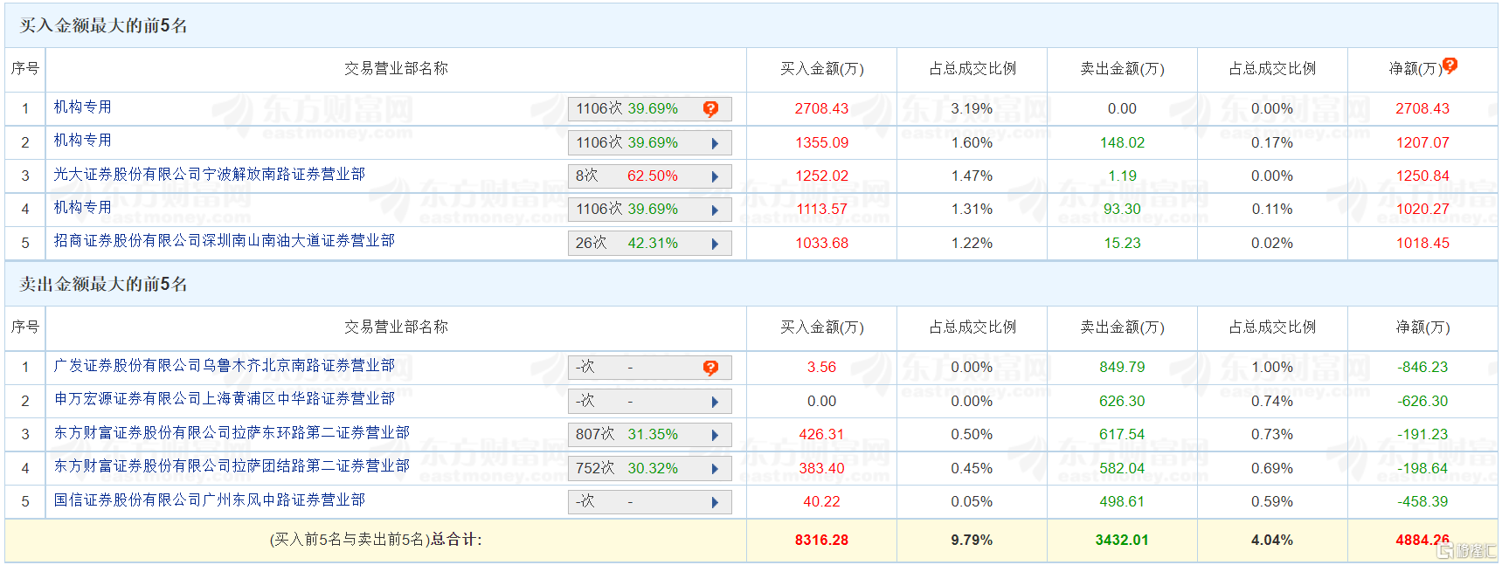The height and width of the screenshot is (565, 1502).
Task: Click the help icon beside 净额(万) header
Action: coord(1450,65)
